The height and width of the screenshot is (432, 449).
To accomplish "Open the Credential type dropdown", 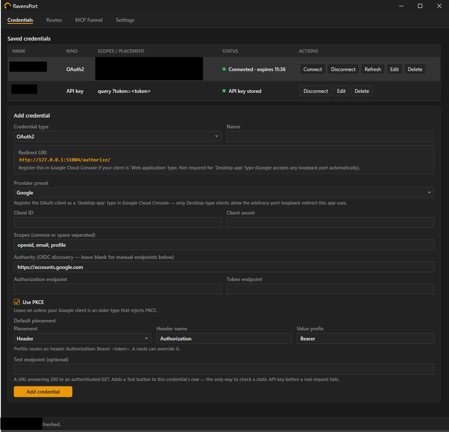I will (x=117, y=137).
